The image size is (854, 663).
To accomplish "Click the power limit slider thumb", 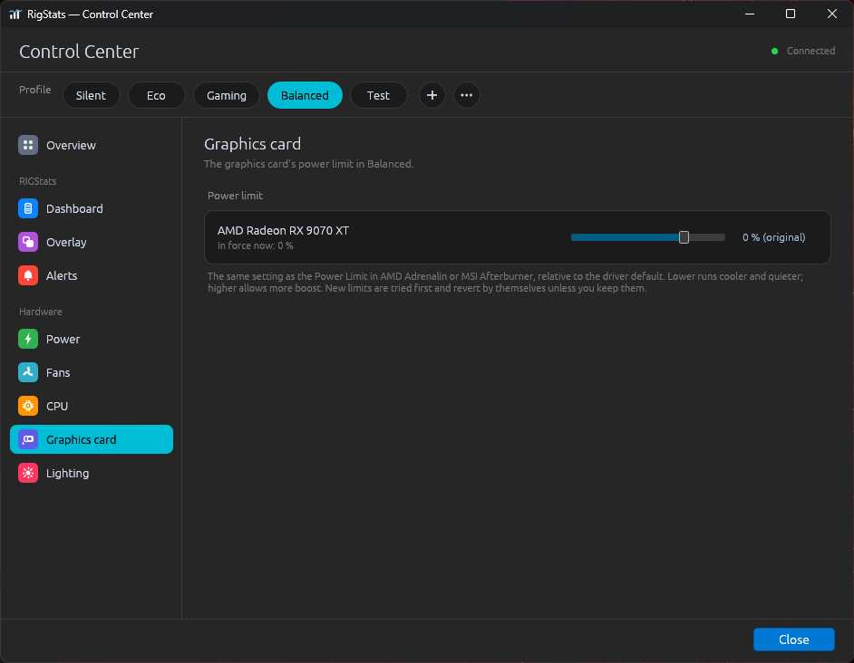I will (x=684, y=237).
